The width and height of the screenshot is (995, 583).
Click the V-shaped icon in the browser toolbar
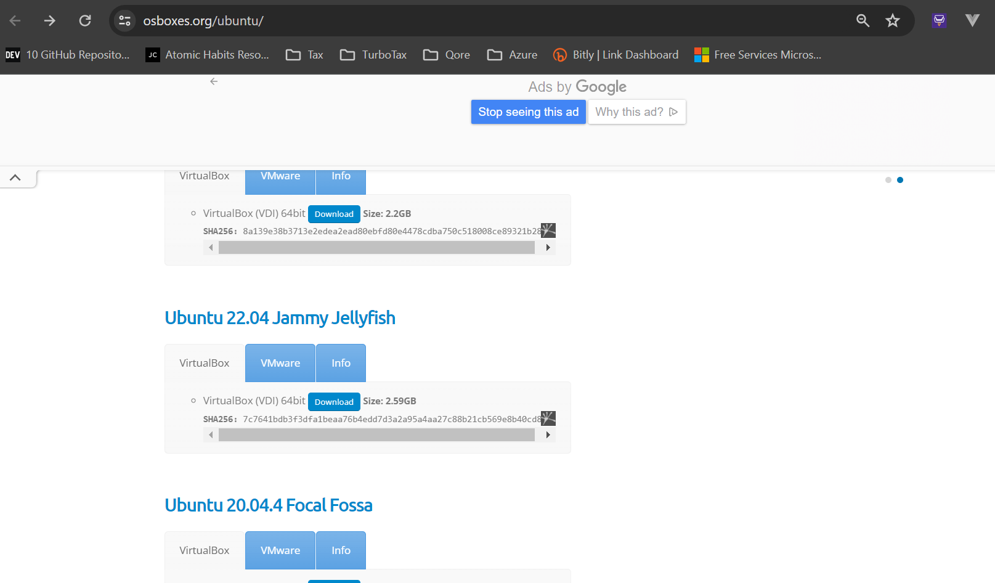(x=973, y=21)
